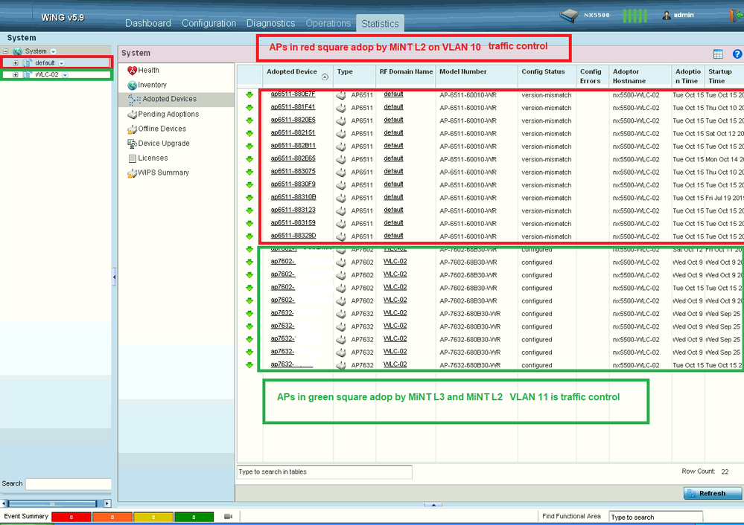
Task: Click the red critical event counter
Action: [x=71, y=516]
